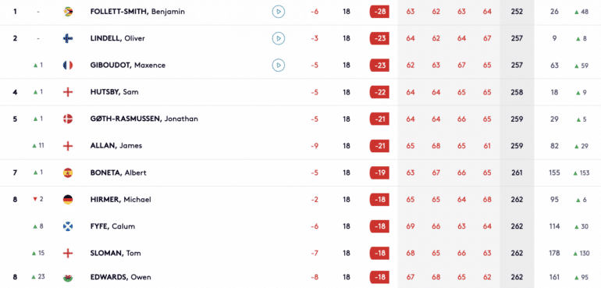
Task: Play Oliver Lindell's video highlights
Action: [279, 38]
